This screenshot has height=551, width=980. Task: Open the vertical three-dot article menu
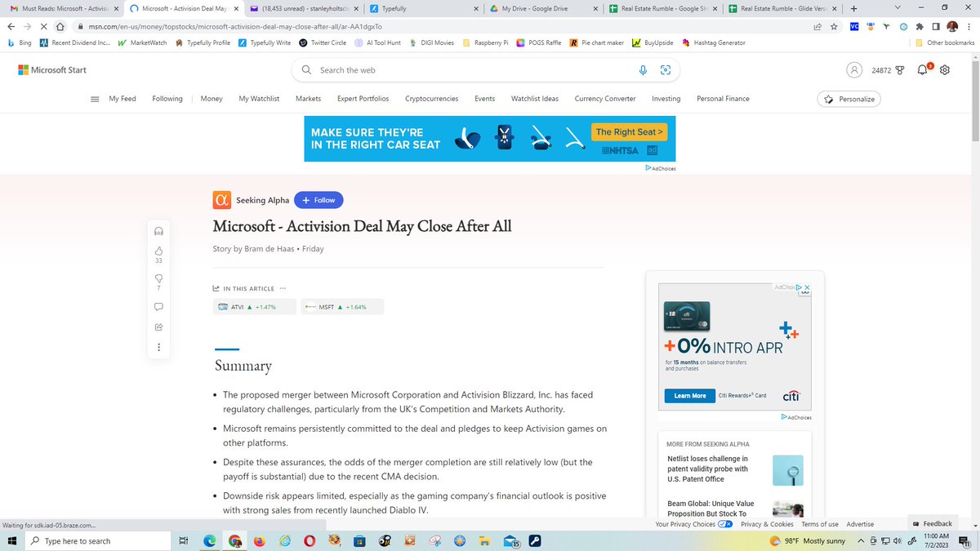[158, 348]
